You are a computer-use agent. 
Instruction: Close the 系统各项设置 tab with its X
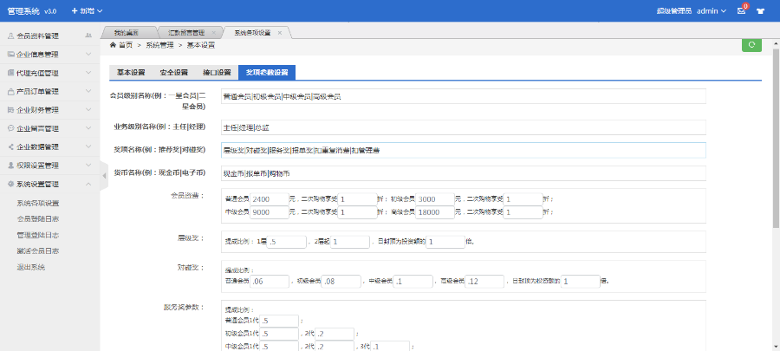[x=280, y=33]
